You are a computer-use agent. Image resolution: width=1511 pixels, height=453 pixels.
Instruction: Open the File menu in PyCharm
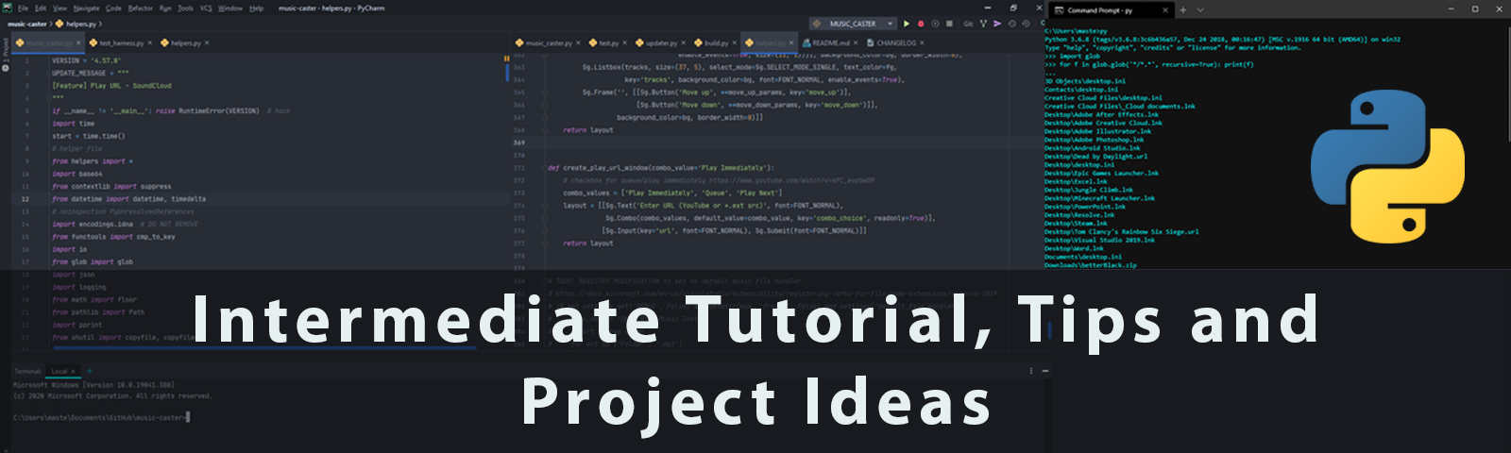pos(24,8)
